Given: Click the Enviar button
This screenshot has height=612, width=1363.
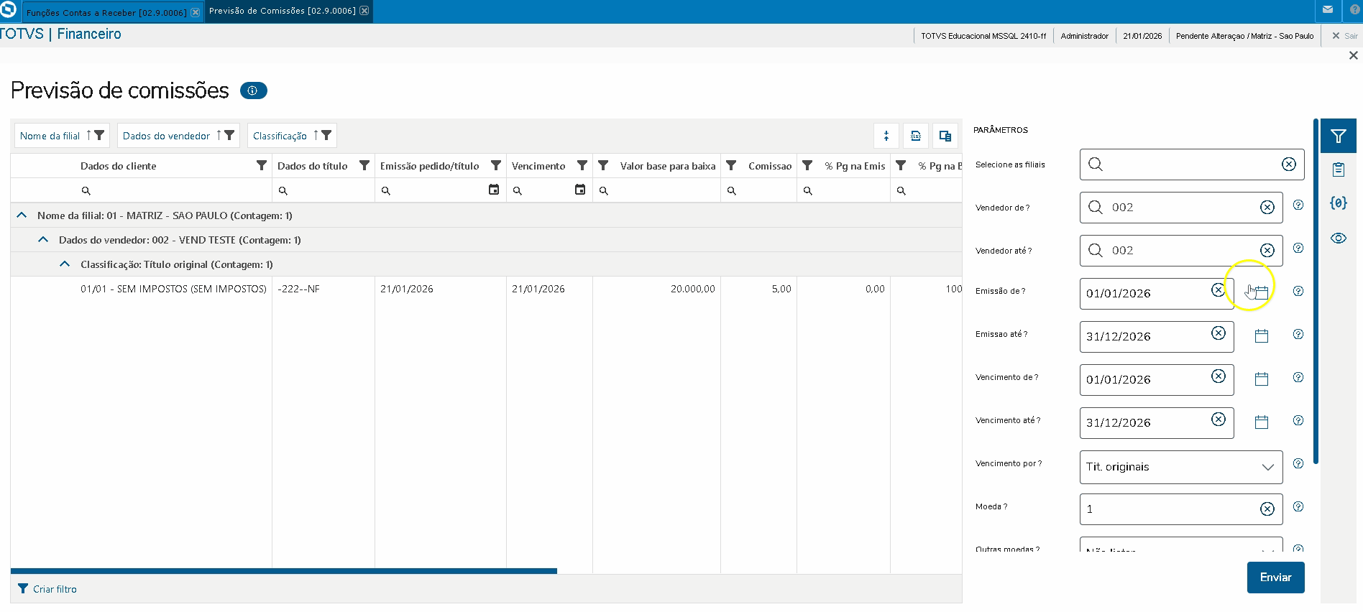Looking at the screenshot, I should pos(1275,578).
